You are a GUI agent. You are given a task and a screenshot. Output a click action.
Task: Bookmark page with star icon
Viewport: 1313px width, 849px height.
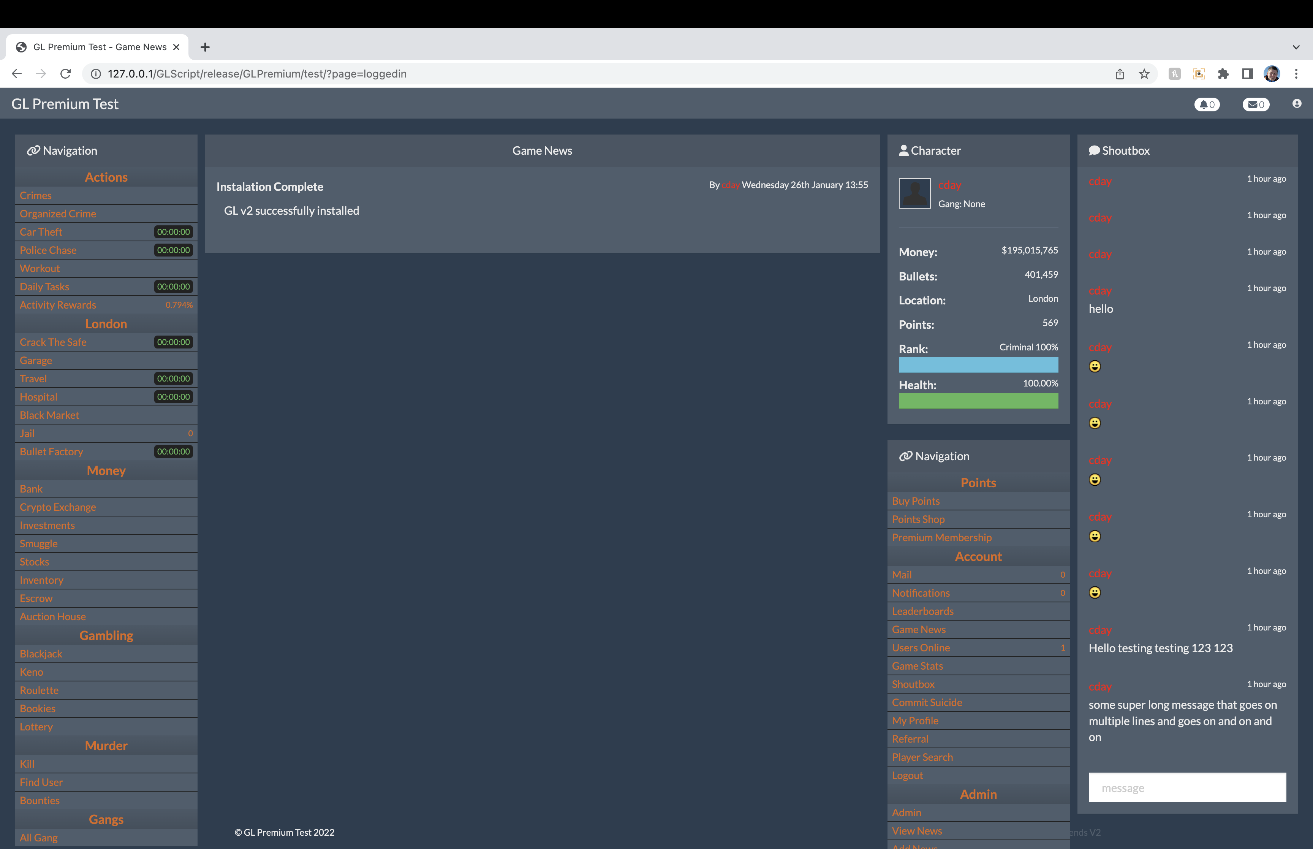[x=1144, y=73]
